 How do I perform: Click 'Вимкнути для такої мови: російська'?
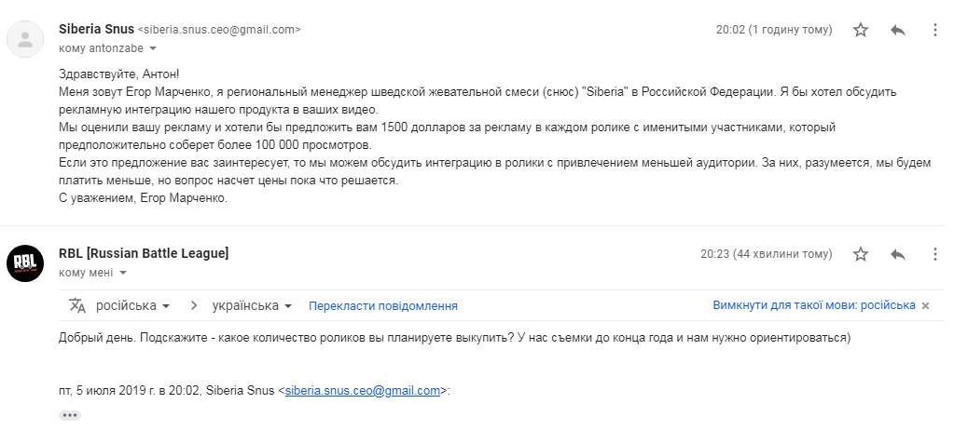coord(814,305)
